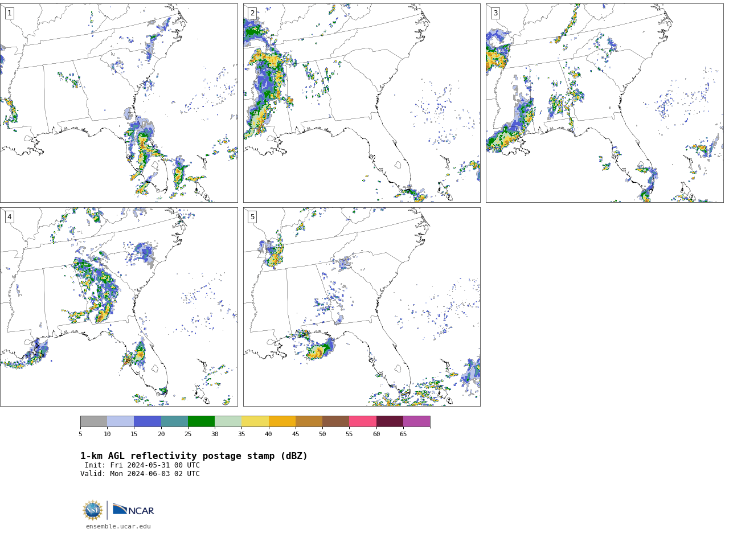Screen dimensions: 729x533
Task: Click the 'Valid: Mon 2024-06-03 02 UTC' line
Action: click(140, 474)
